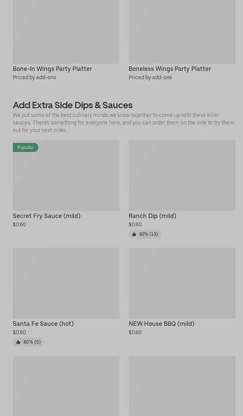Choose NEW House BBQ (mild) title
This screenshot has height=416, width=243.
point(161,324)
